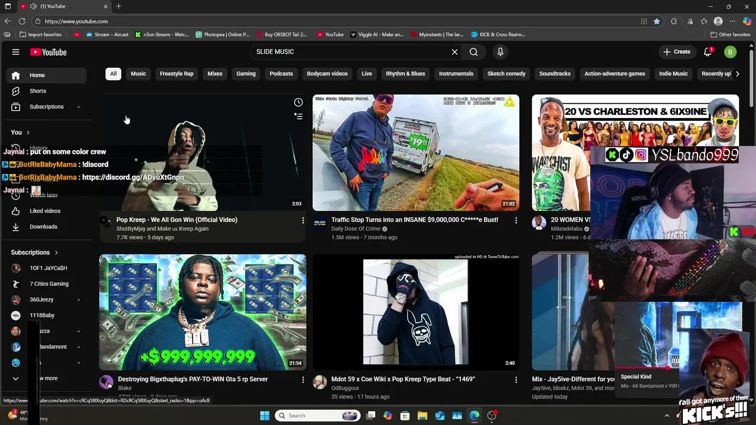Open Liked videos in sidebar
The width and height of the screenshot is (756, 425).
click(46, 211)
